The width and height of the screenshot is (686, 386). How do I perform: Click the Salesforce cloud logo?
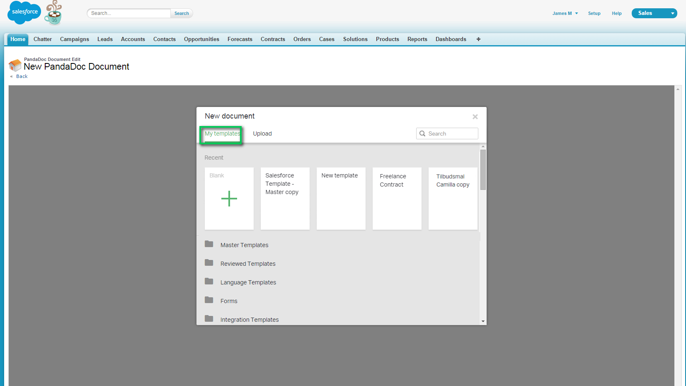24,12
